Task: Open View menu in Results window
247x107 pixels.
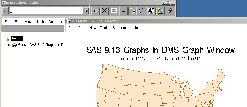Action: [29, 22]
